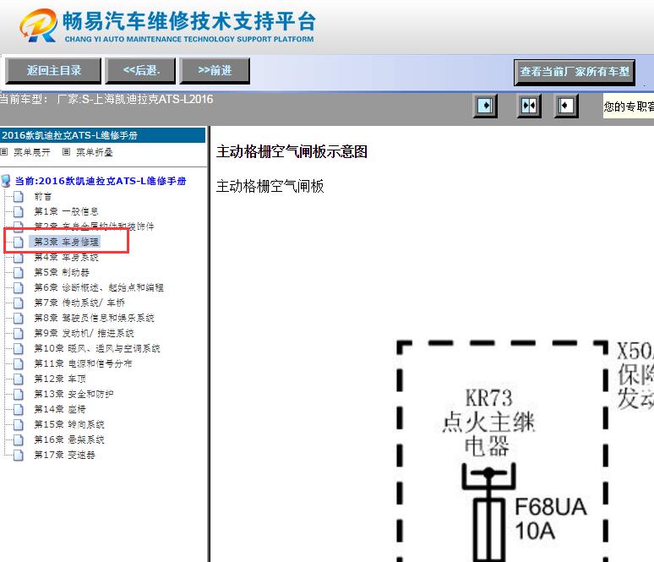654x562 pixels.
Task: Open 第8章 驾驶员信息和娱乐系统
Action: point(94,318)
